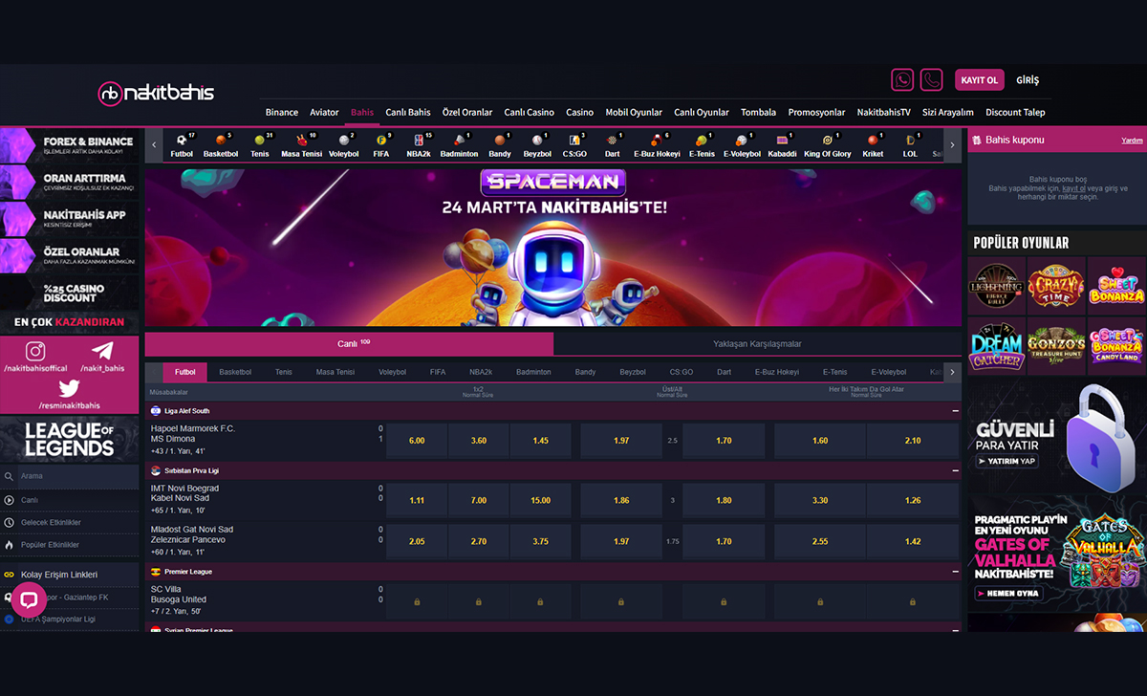Select the E-Voleybol icon in carousel
This screenshot has width=1147, height=696.
[x=742, y=145]
